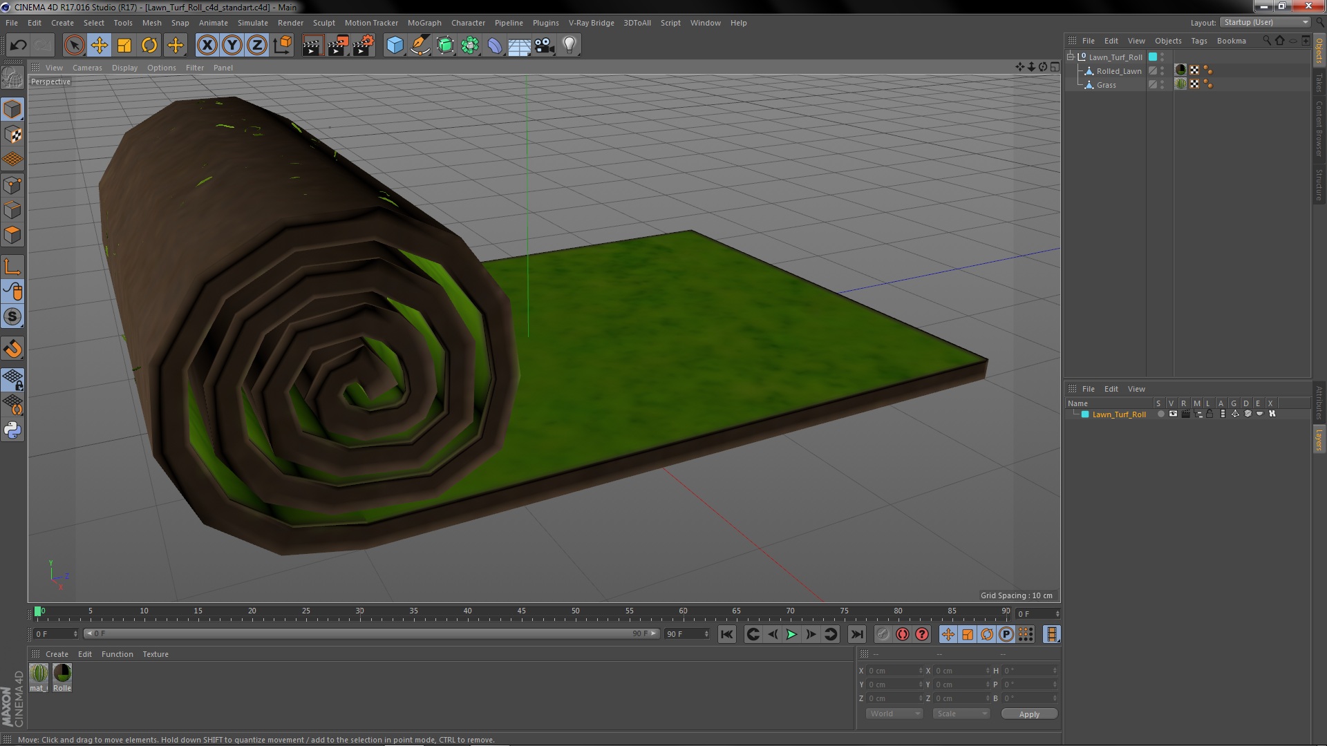1327x746 pixels.
Task: Open the viewport Cameras menu
Action: (x=87, y=68)
